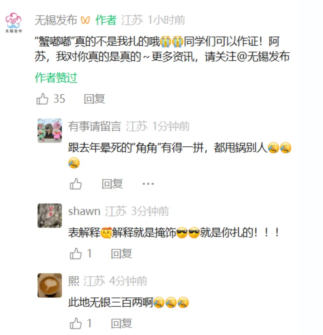Click the orange butterfly badge beside 无锡发布
The image size is (323, 335).
(x=85, y=20)
